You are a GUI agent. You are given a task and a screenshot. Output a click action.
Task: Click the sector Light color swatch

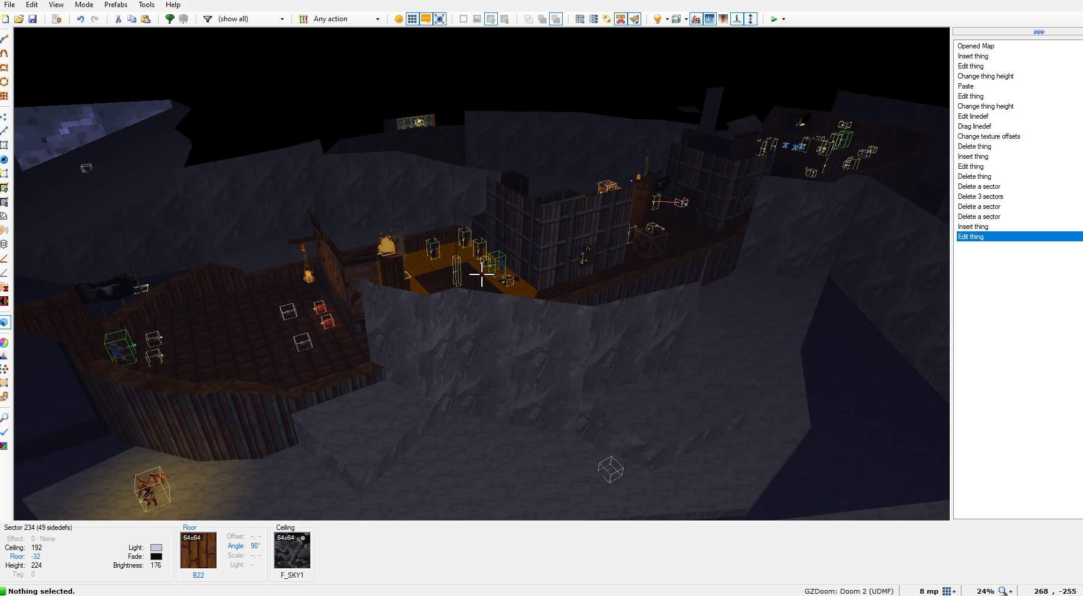point(156,548)
